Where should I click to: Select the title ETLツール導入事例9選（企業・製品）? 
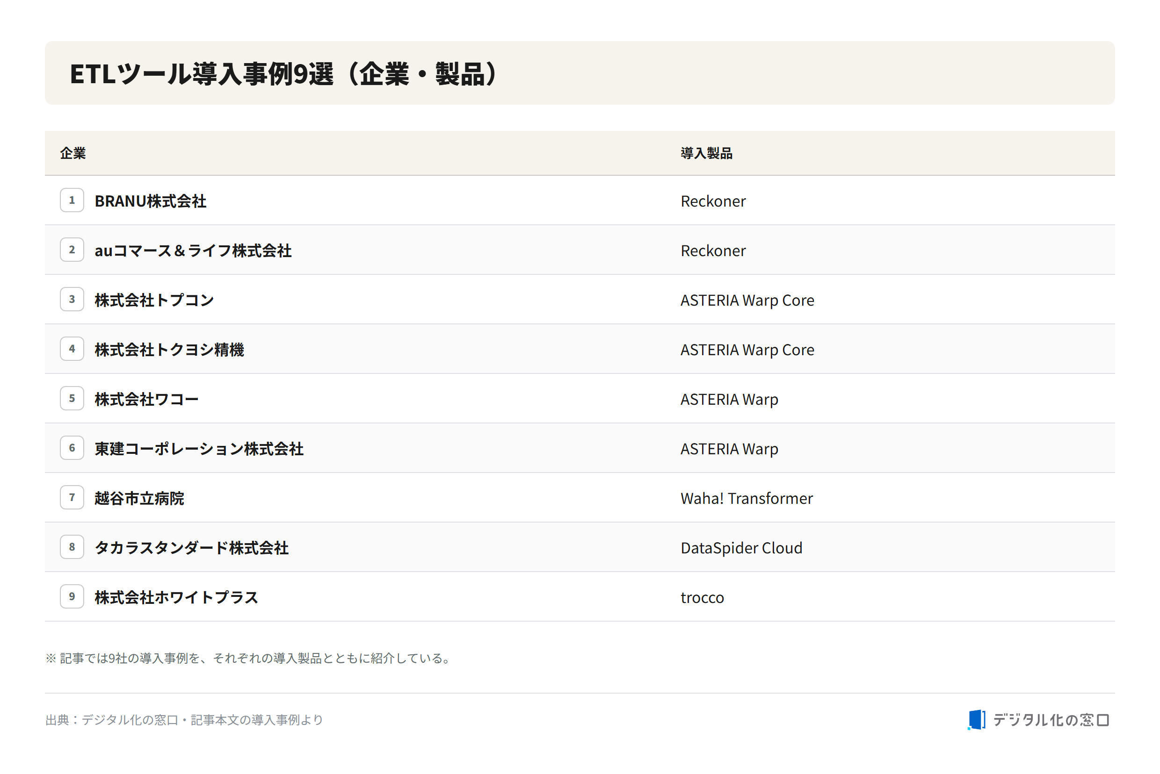tap(284, 73)
